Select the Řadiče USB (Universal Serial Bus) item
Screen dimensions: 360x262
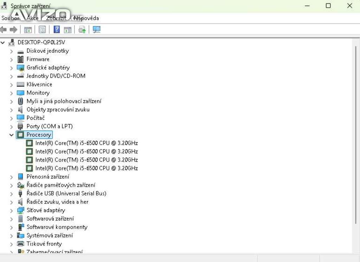[x=66, y=194]
